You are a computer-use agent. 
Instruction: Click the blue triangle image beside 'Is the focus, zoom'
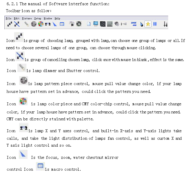coord(23,154)
